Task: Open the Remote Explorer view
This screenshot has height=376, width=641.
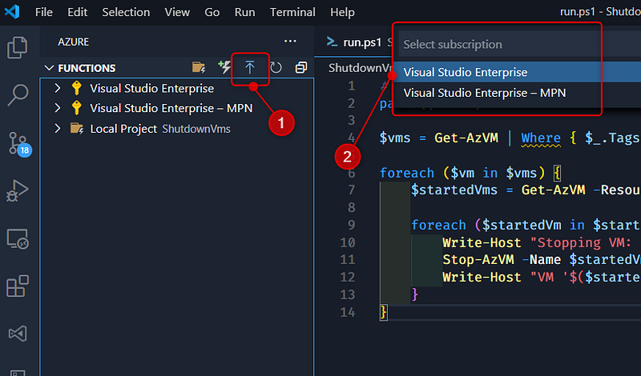Action: [18, 238]
